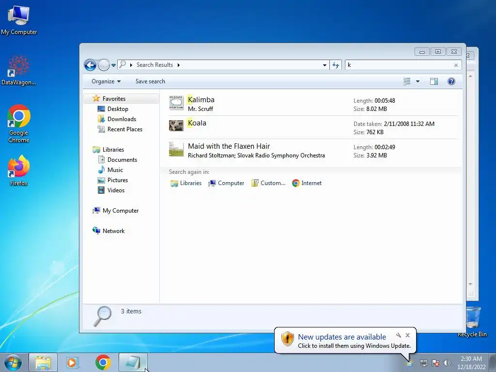Click the Maid with the Flaxen Hair title
This screenshot has width=496, height=372.
tap(229, 146)
